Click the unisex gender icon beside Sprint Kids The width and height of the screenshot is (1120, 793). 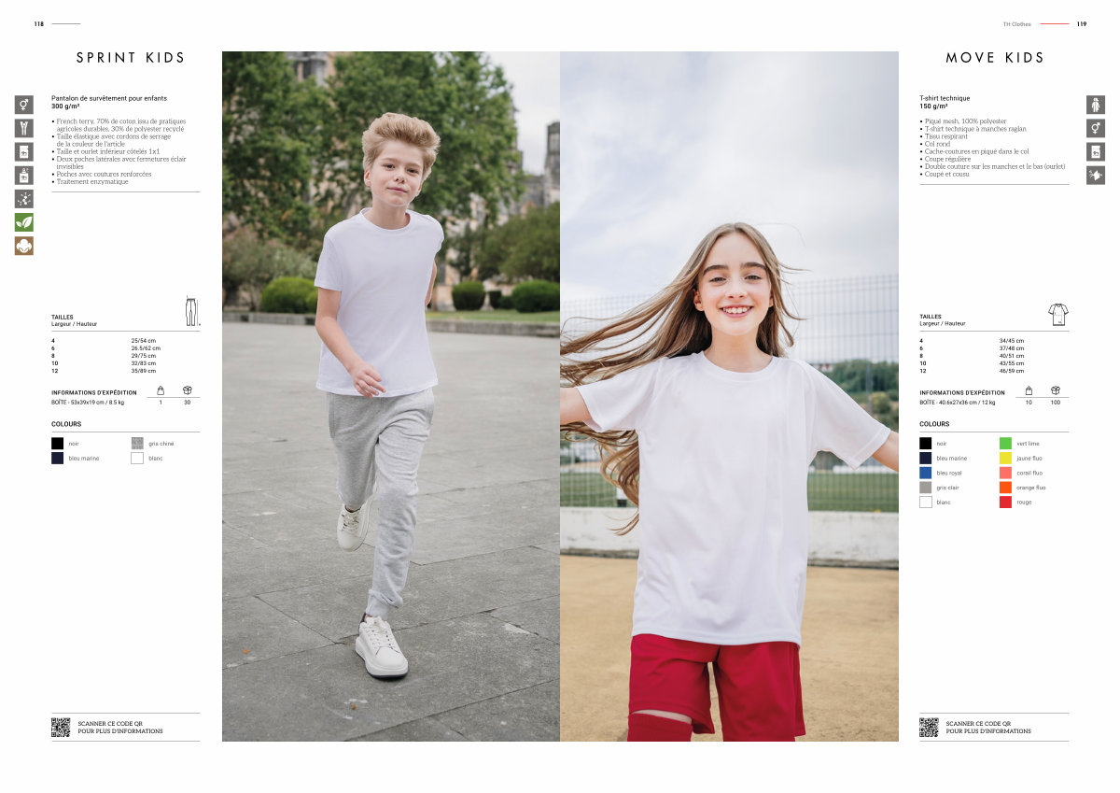[23, 104]
